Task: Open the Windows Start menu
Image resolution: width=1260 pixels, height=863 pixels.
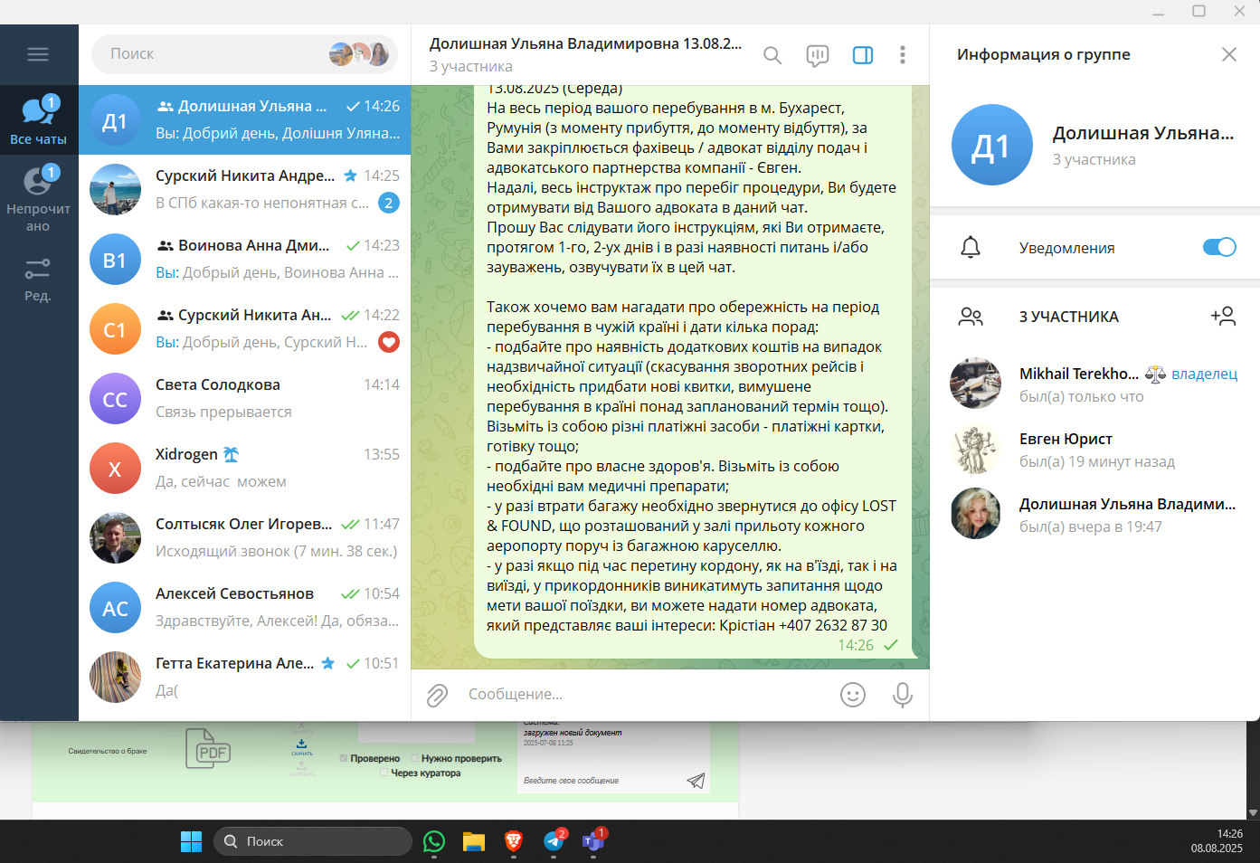Action: click(x=191, y=841)
